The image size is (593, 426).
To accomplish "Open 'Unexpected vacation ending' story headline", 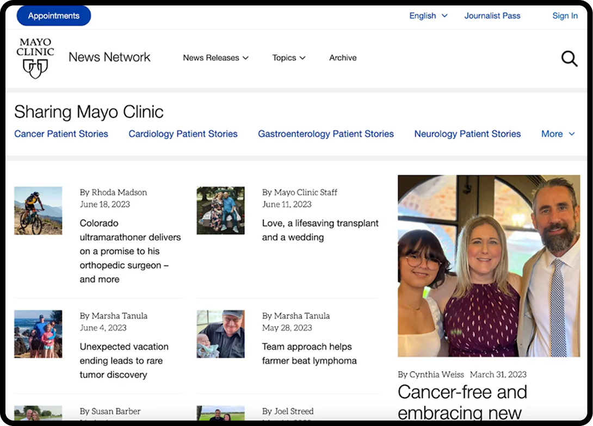I will coord(124,361).
